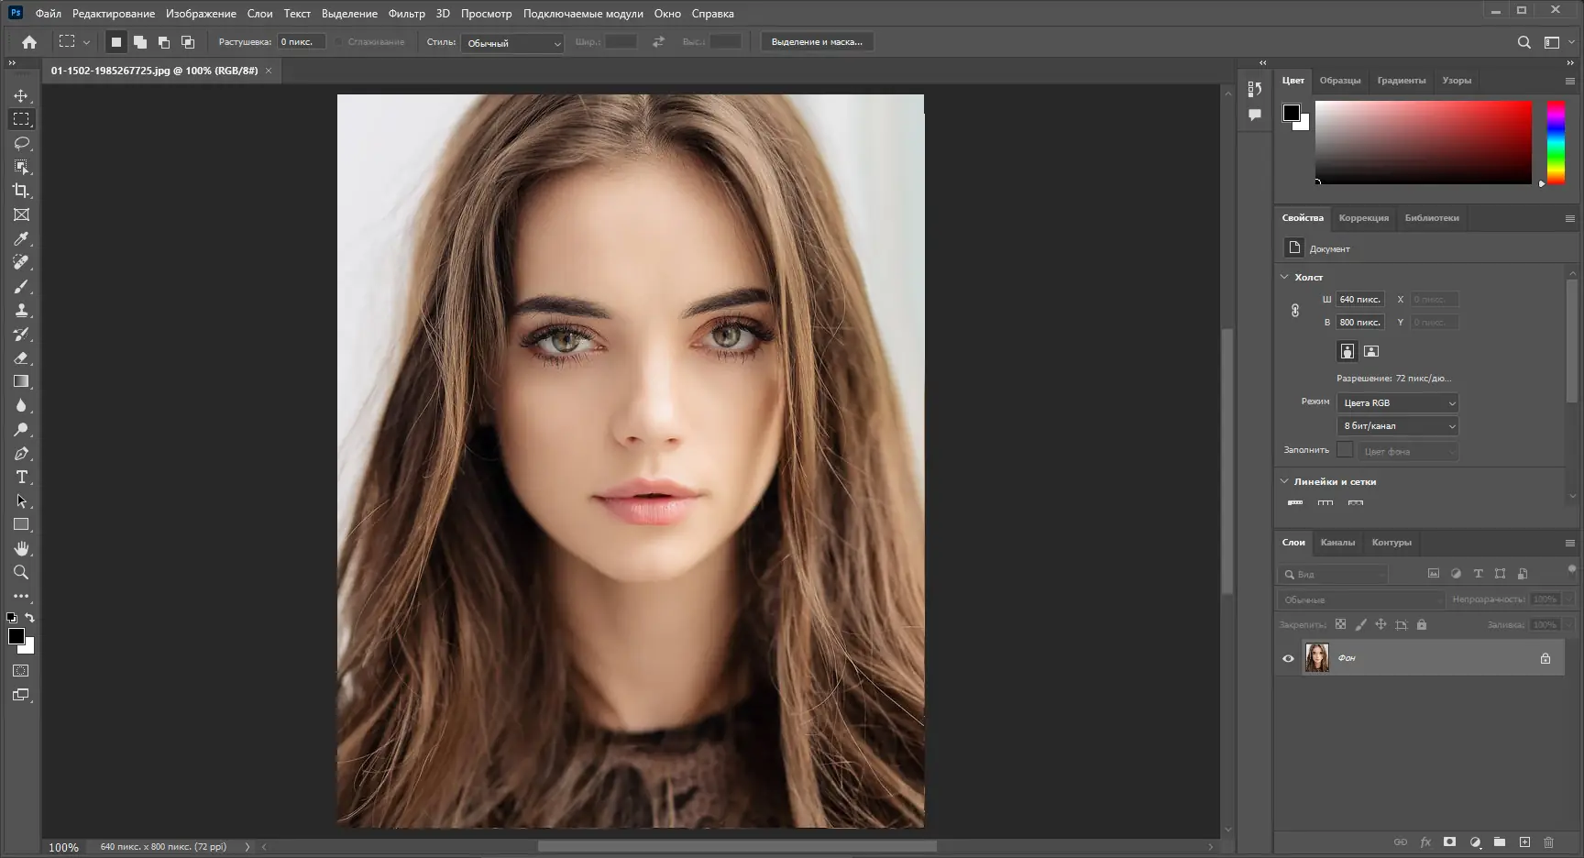Select the Move tool
Image resolution: width=1584 pixels, height=858 pixels.
[21, 95]
